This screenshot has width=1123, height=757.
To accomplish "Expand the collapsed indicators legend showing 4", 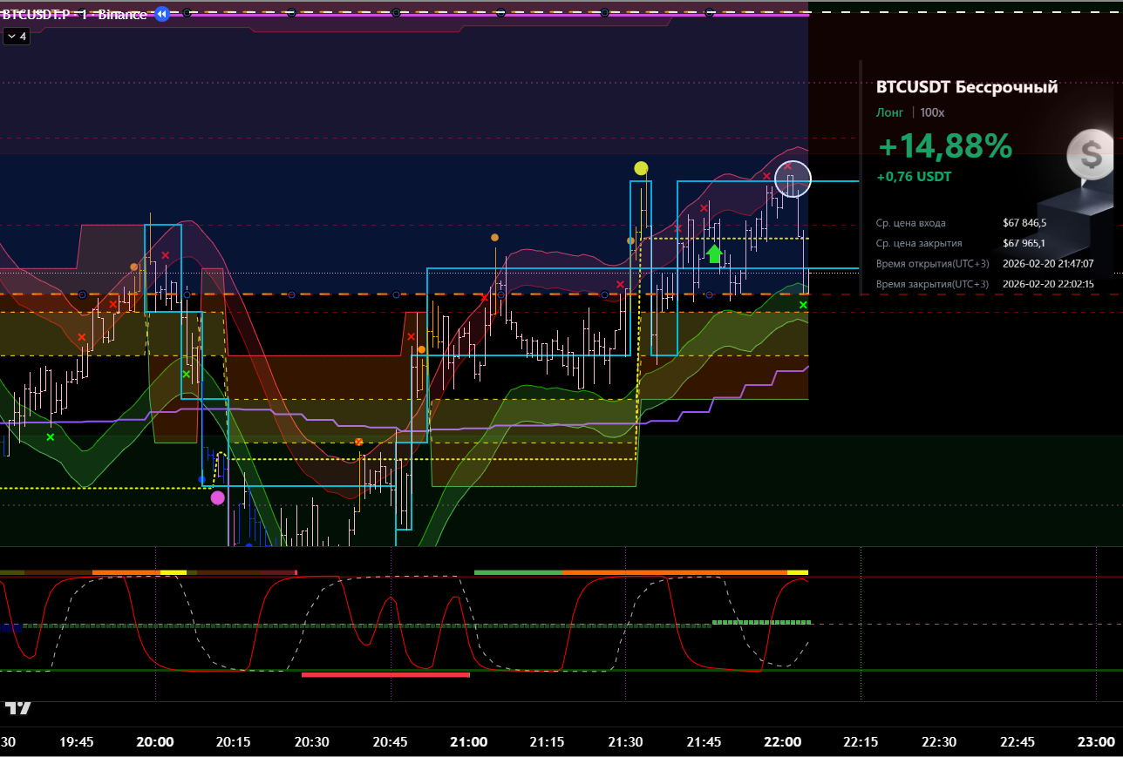I will 16,37.
